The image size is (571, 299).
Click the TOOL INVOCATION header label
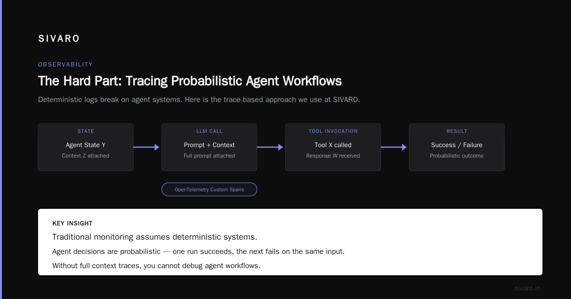tap(333, 131)
